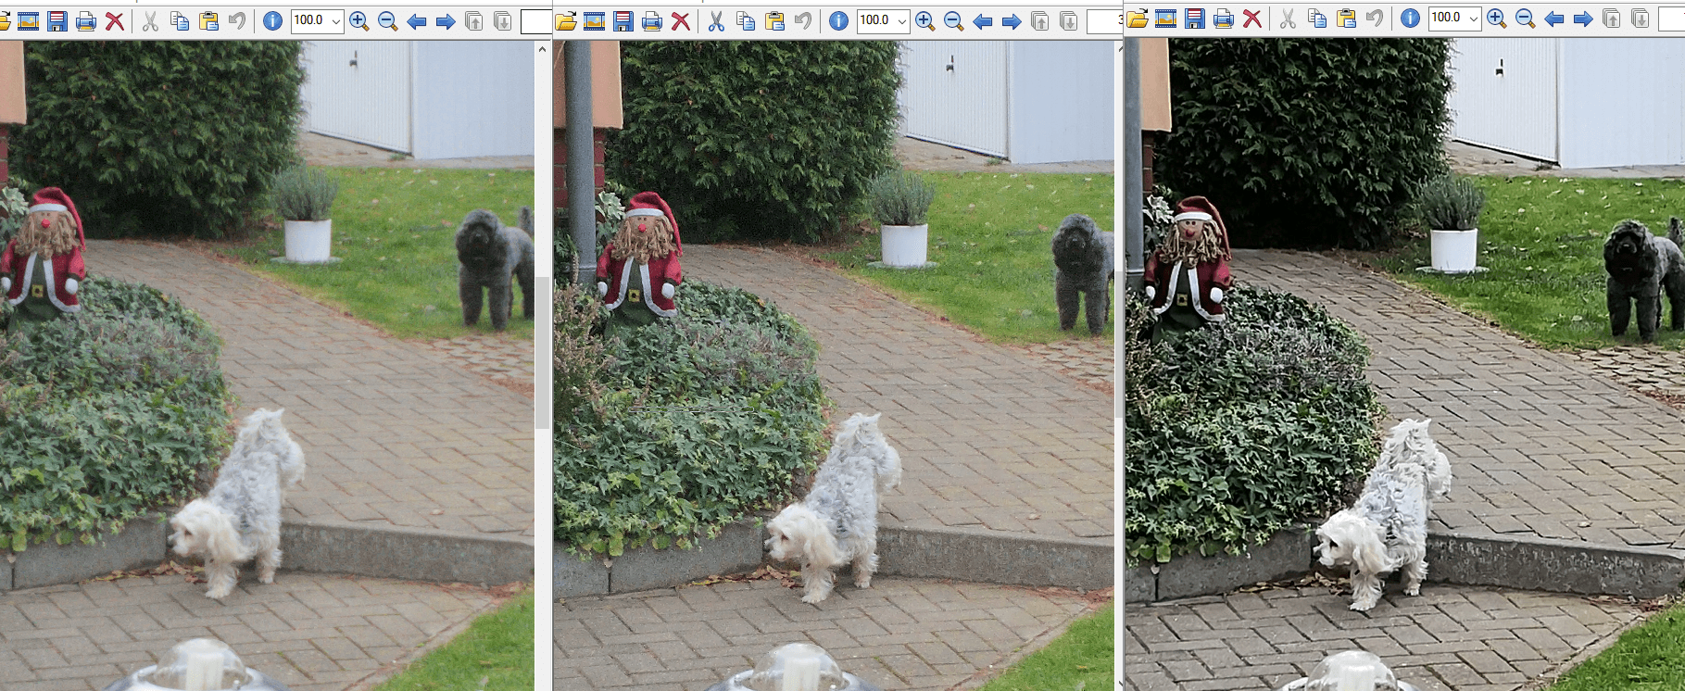The image size is (1685, 691).
Task: Click scissors icon in the middle window
Action: pos(717,20)
